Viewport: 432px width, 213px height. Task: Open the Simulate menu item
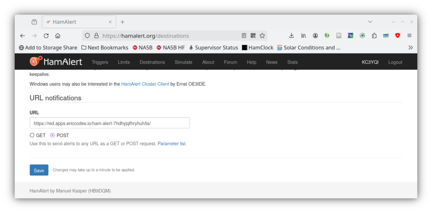pyautogui.click(x=184, y=62)
